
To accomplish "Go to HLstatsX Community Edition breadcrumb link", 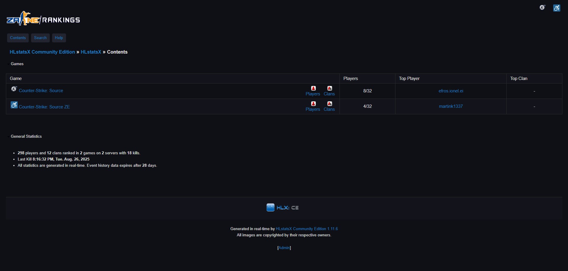I will coord(42,52).
